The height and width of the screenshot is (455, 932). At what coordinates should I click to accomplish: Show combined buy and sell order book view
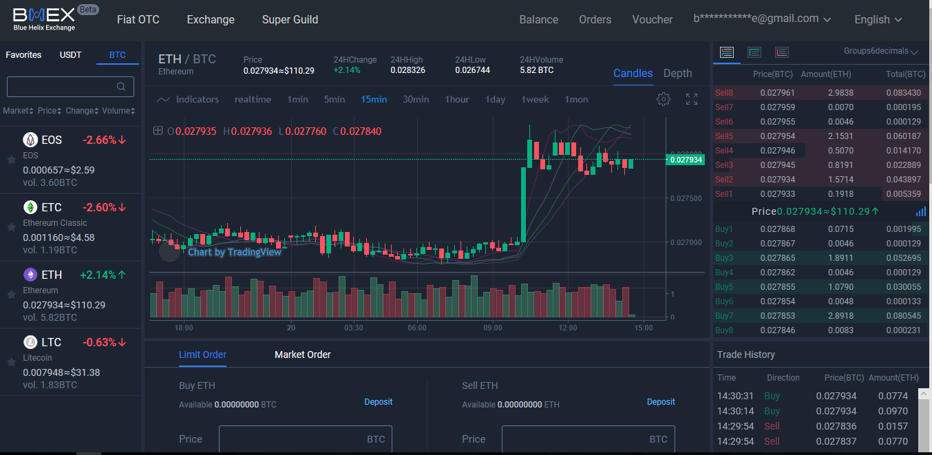pos(727,52)
